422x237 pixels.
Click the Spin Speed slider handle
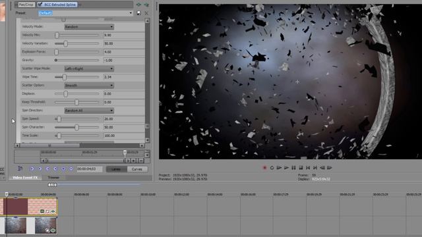point(59,118)
